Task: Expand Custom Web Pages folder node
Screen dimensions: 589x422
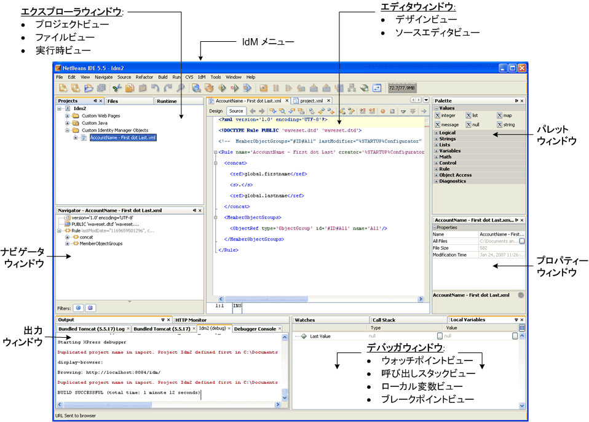Action: [67, 116]
